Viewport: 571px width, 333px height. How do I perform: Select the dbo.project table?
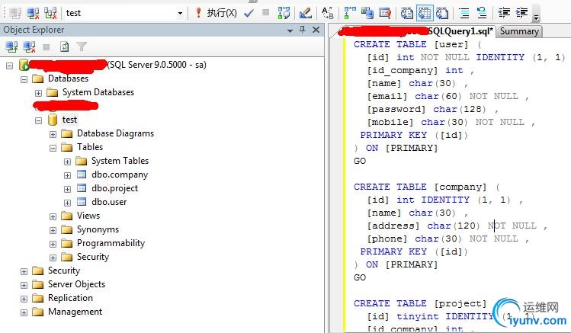click(114, 188)
